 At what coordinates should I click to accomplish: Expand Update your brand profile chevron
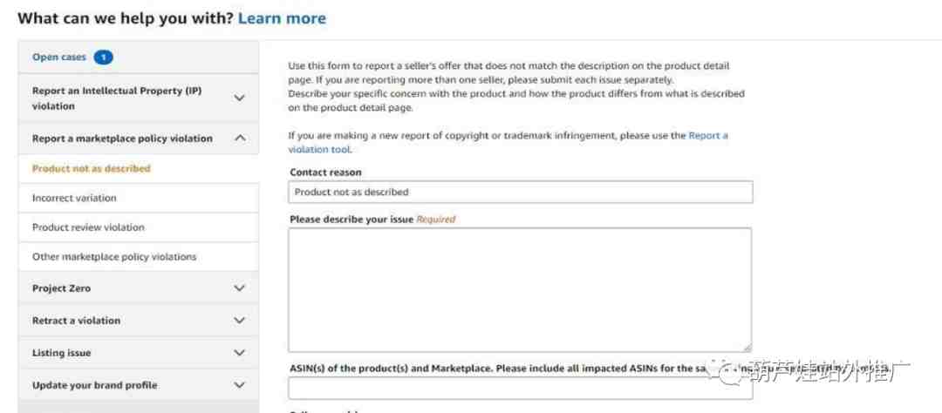tap(239, 385)
